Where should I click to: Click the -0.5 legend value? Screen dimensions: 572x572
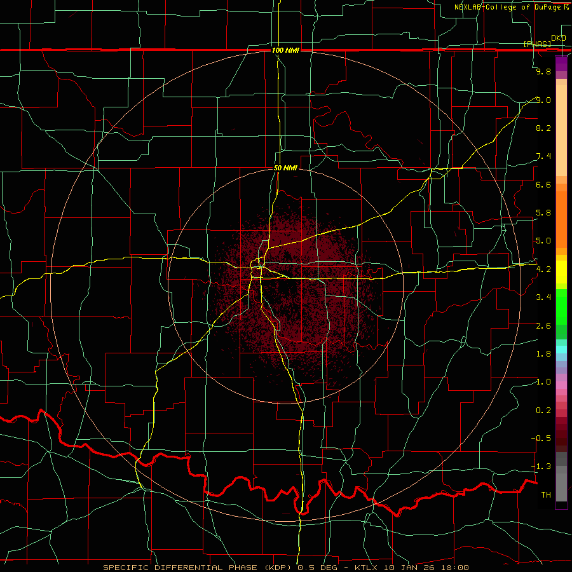541,439
